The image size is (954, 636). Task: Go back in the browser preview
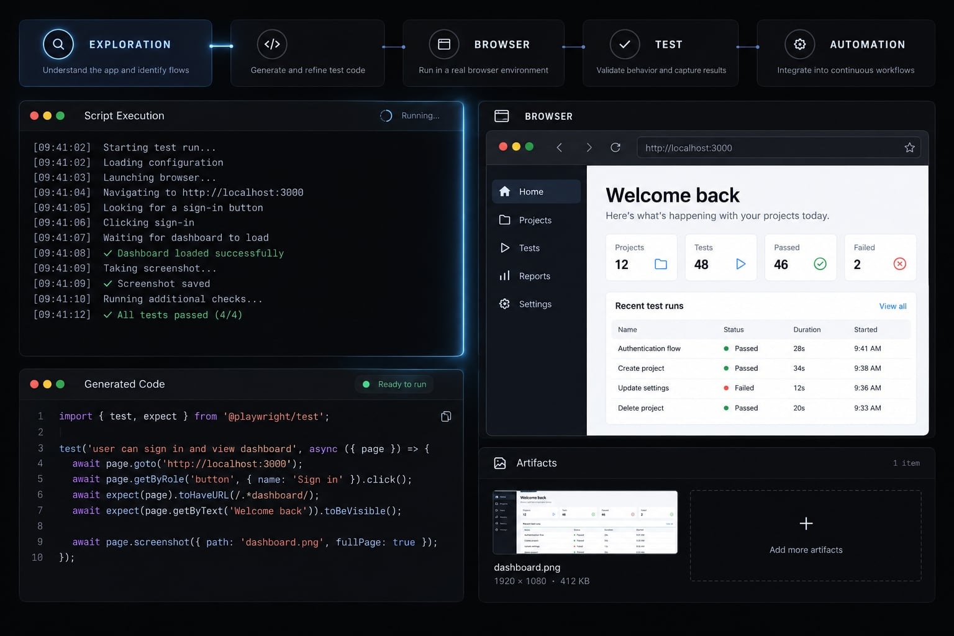click(559, 147)
